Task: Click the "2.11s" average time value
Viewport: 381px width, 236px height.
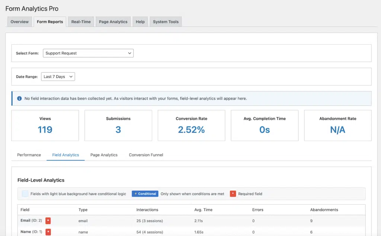Action: point(198,221)
